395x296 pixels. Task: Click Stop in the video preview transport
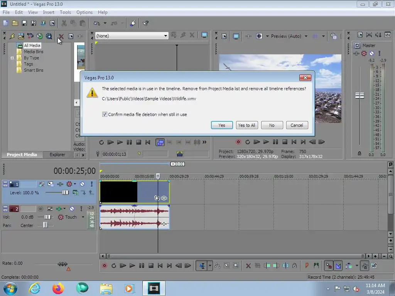(285, 142)
